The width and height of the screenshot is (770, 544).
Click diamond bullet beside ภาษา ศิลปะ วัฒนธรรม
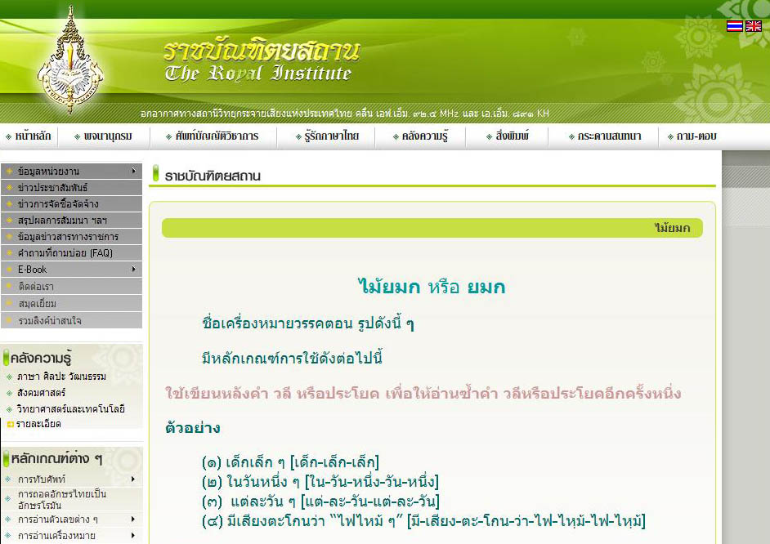(9, 377)
